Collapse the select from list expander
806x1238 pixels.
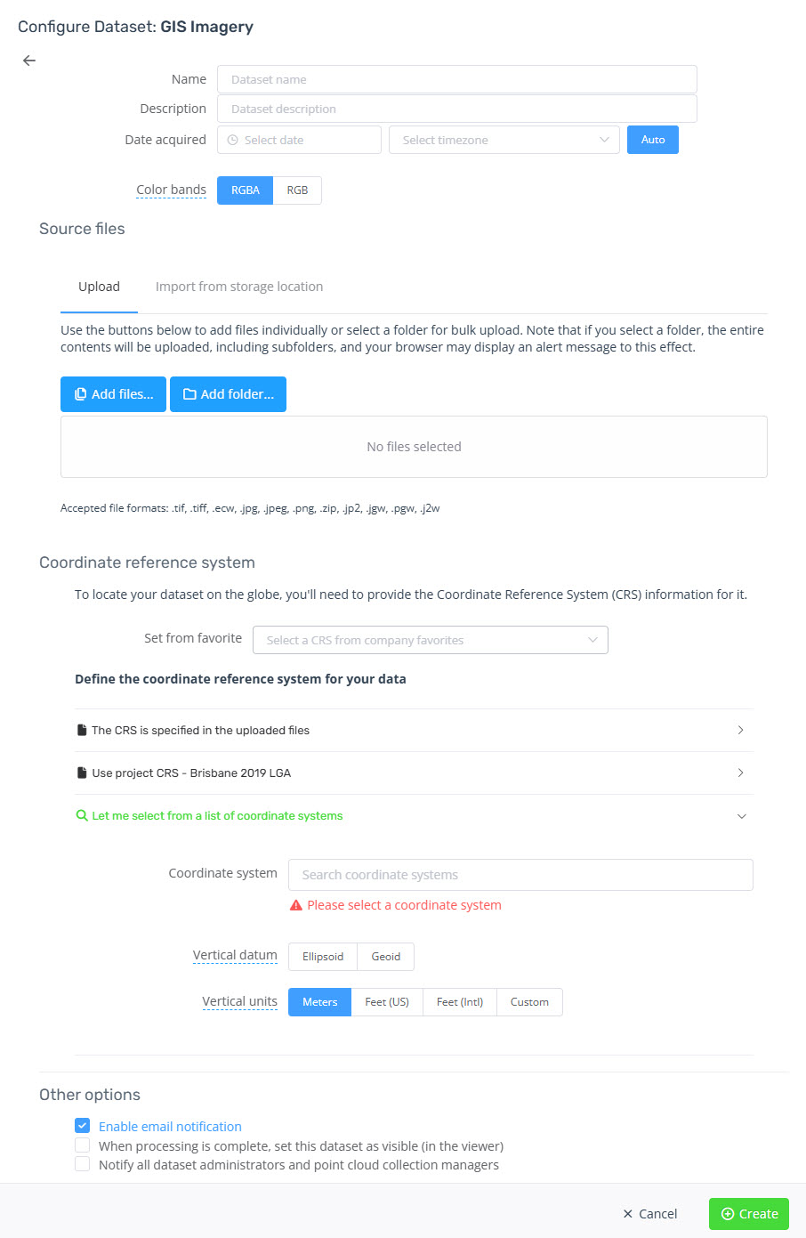[741, 816]
